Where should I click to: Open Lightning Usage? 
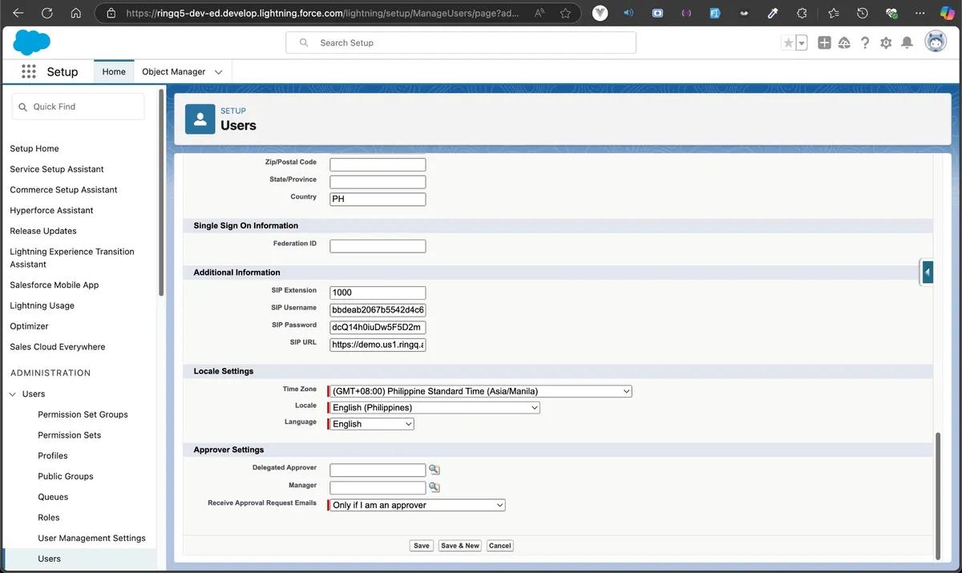tap(42, 305)
